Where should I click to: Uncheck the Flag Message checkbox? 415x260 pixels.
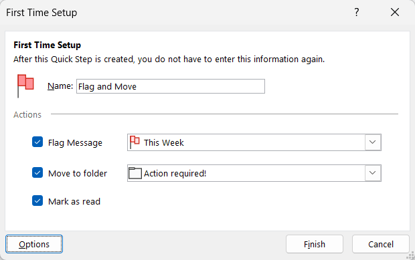pyautogui.click(x=37, y=142)
